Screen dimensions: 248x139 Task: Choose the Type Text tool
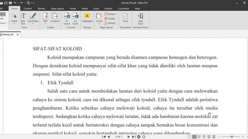(23, 19)
